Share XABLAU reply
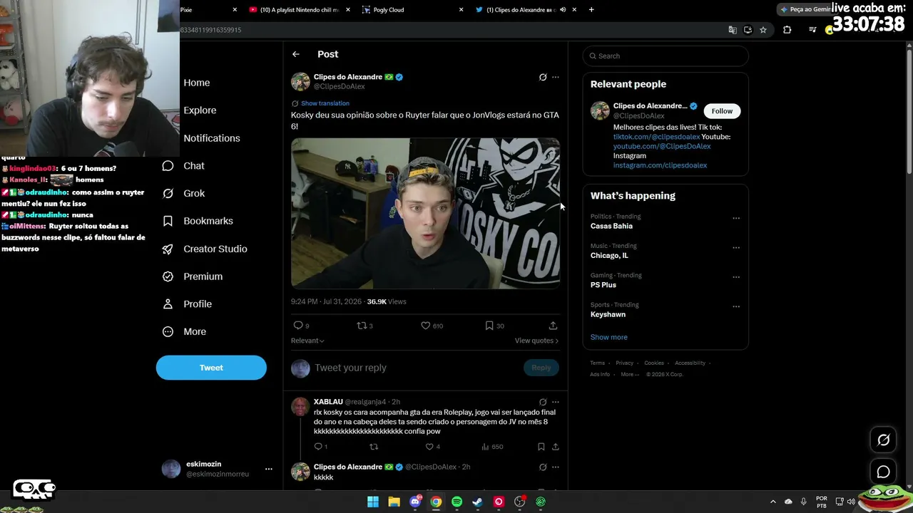913x513 pixels. click(x=556, y=447)
